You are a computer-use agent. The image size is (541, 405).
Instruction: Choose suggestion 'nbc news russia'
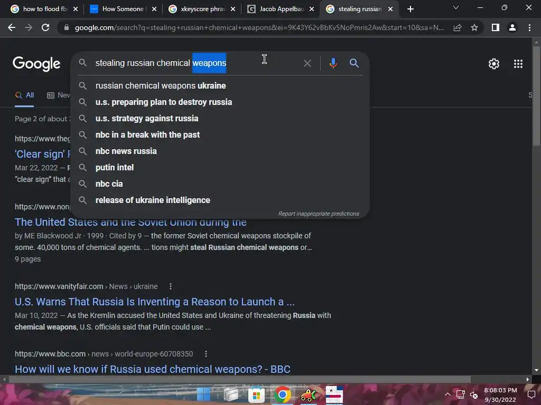point(220,151)
